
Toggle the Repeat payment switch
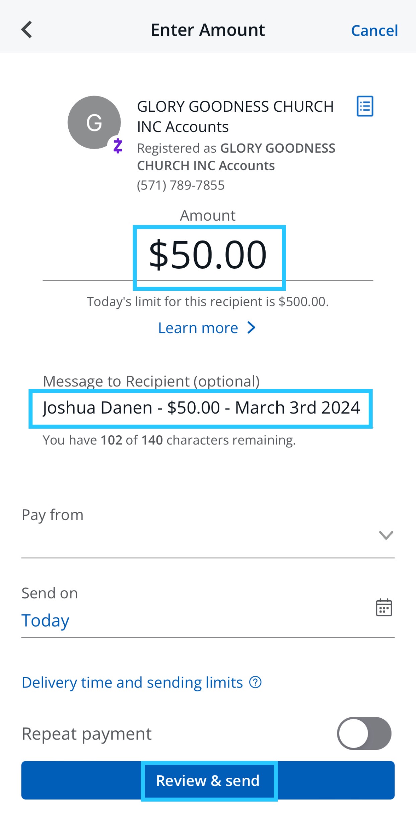point(364,733)
